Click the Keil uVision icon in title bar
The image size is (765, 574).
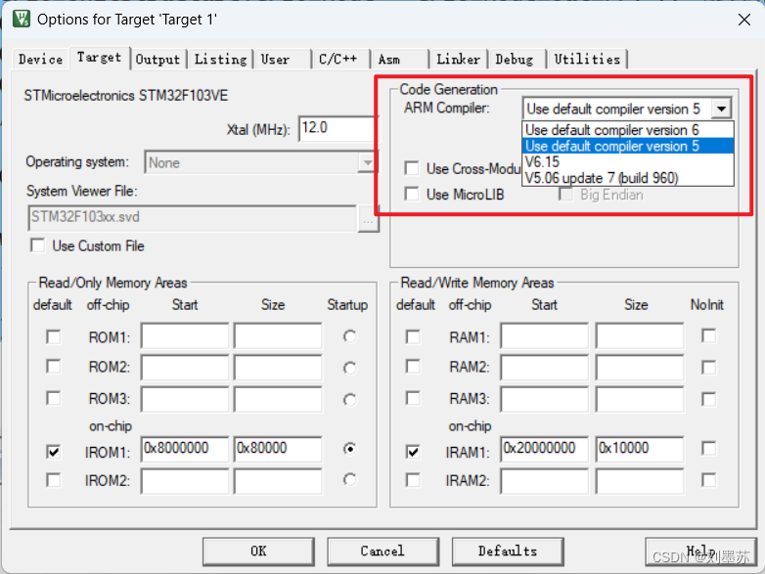tap(22, 19)
